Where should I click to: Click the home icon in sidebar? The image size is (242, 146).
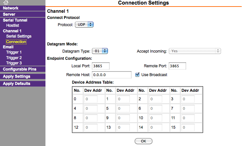[6, 3]
